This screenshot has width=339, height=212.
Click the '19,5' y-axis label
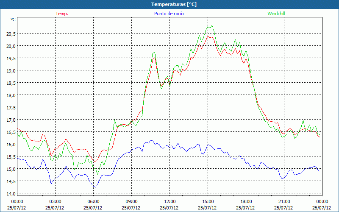11,59
